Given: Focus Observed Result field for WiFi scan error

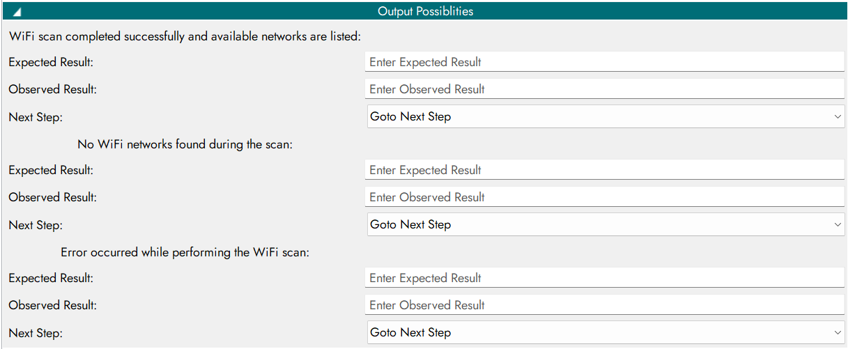Looking at the screenshot, I should 604,305.
